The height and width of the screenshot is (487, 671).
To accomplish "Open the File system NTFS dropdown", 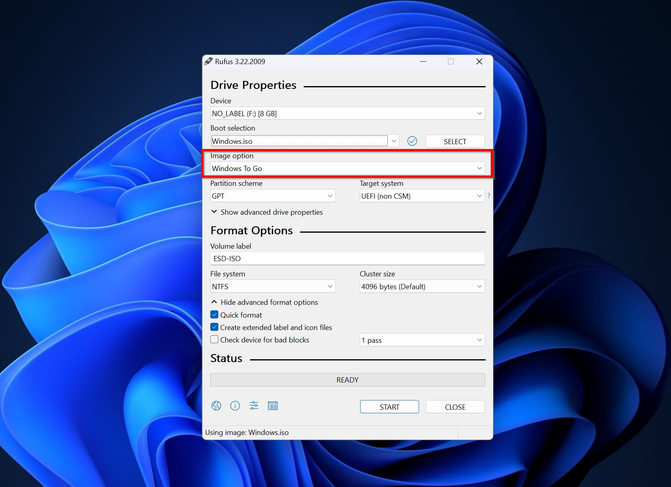I will (273, 286).
